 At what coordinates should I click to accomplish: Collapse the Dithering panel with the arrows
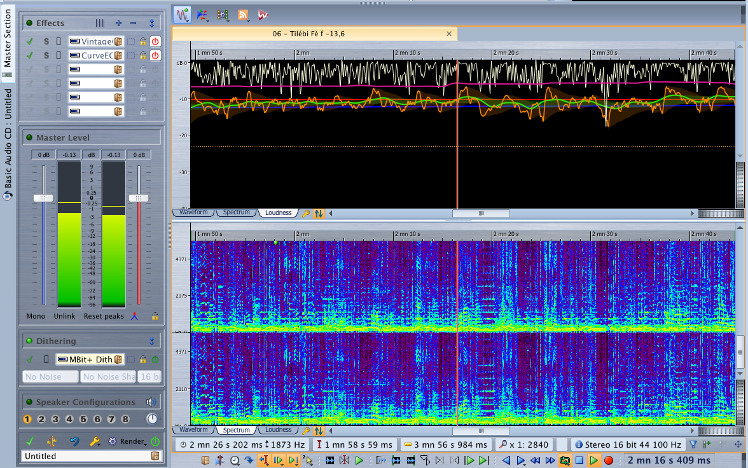pos(151,341)
